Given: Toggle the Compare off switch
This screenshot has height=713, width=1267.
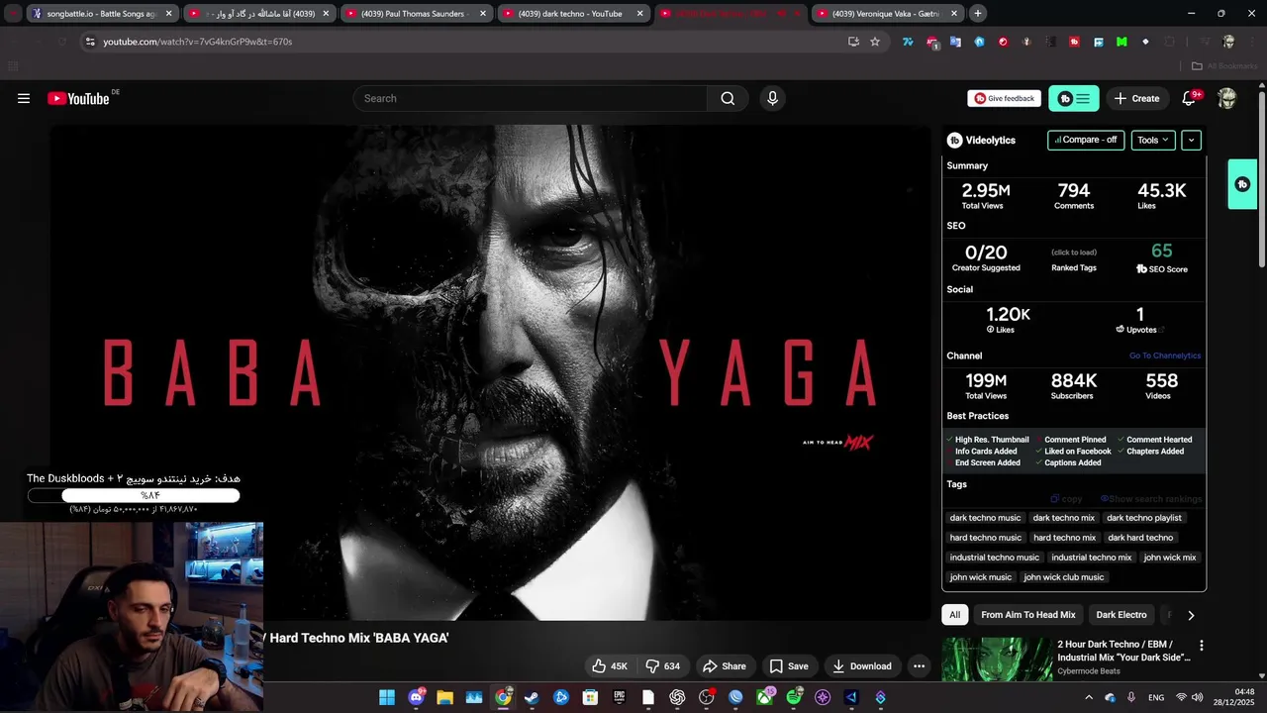Looking at the screenshot, I should pos(1086,140).
